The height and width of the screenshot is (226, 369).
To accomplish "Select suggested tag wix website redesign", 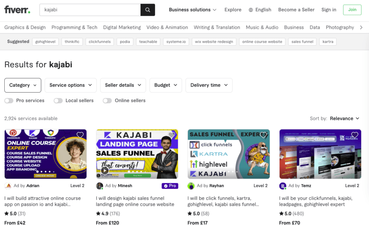I will pyautogui.click(x=214, y=42).
